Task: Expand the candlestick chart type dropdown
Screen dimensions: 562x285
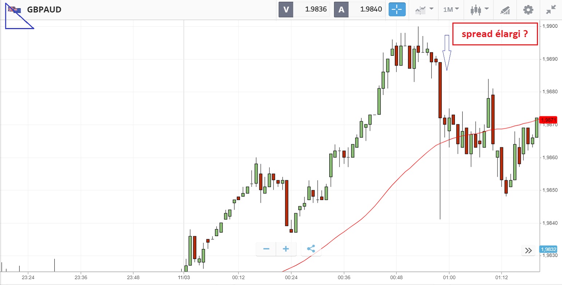Action: pos(479,10)
